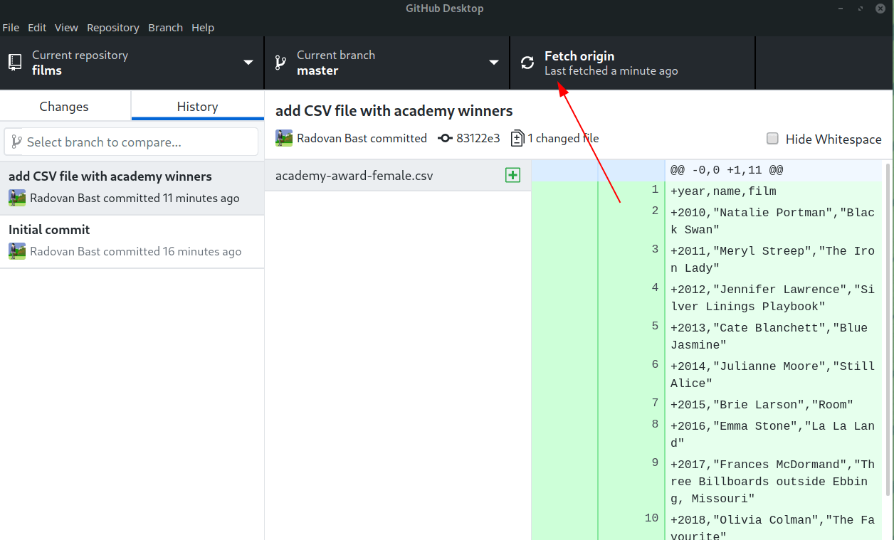Click diff line with 'Emma Stone'

(772, 435)
